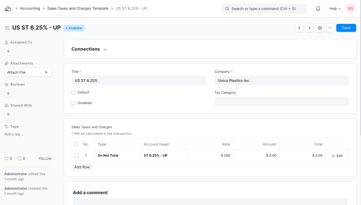
Task: Click the print icon in the toolbar
Action: coord(319,28)
